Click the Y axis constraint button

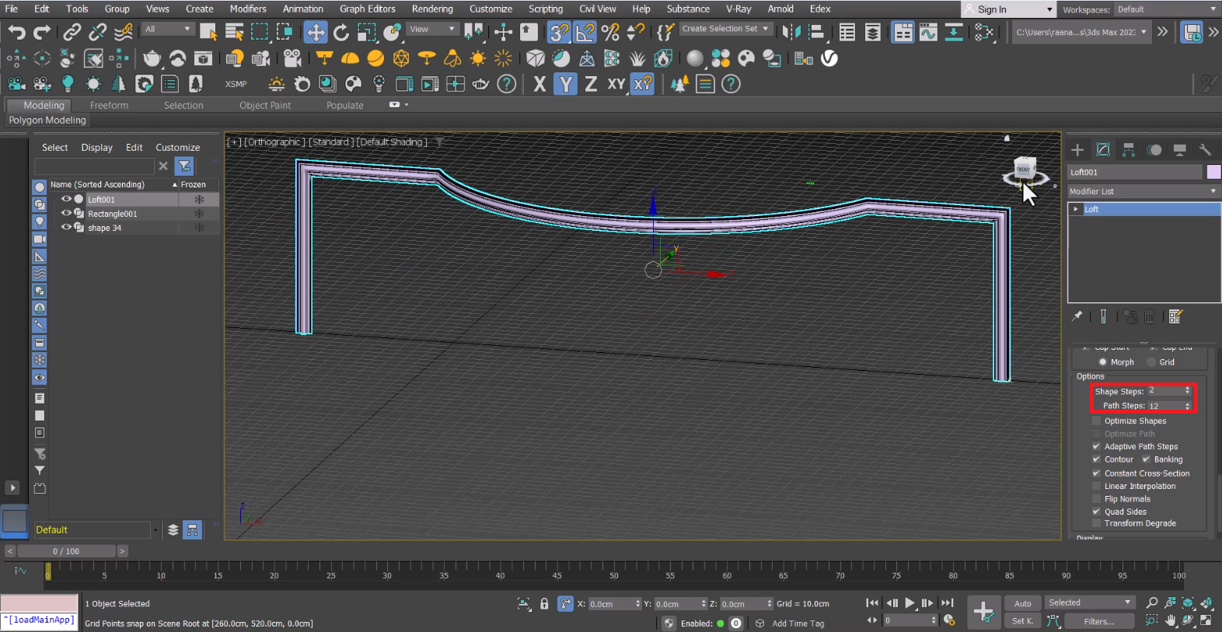[x=565, y=84]
